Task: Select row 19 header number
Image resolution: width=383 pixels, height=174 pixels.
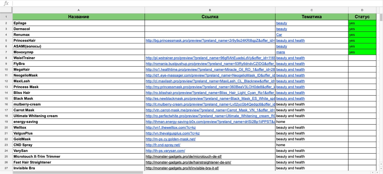Action: [x=6, y=122]
